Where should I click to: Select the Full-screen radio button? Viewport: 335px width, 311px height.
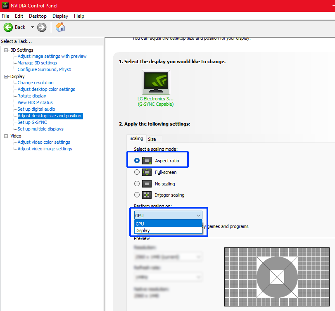click(x=137, y=172)
